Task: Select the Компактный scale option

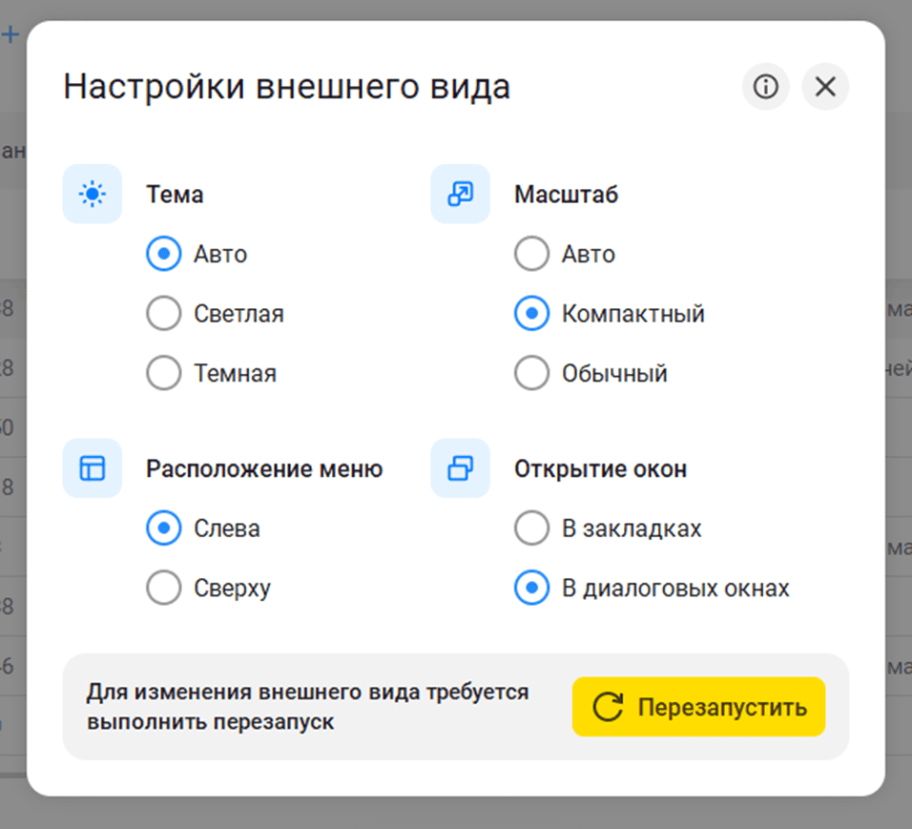Action: tap(532, 314)
